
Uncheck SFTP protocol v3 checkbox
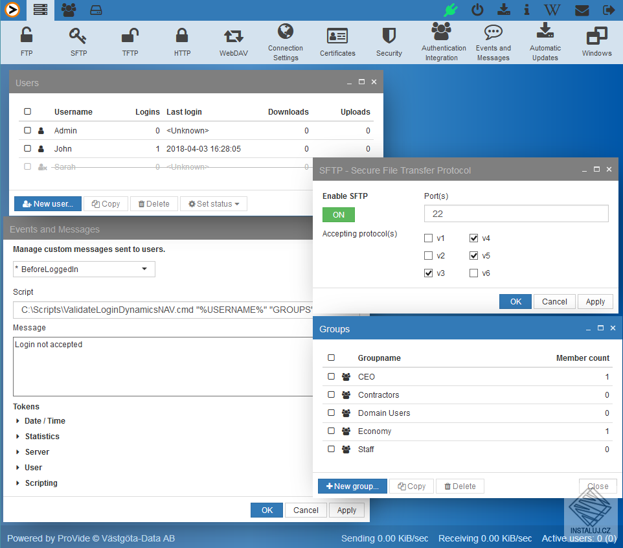tap(428, 273)
